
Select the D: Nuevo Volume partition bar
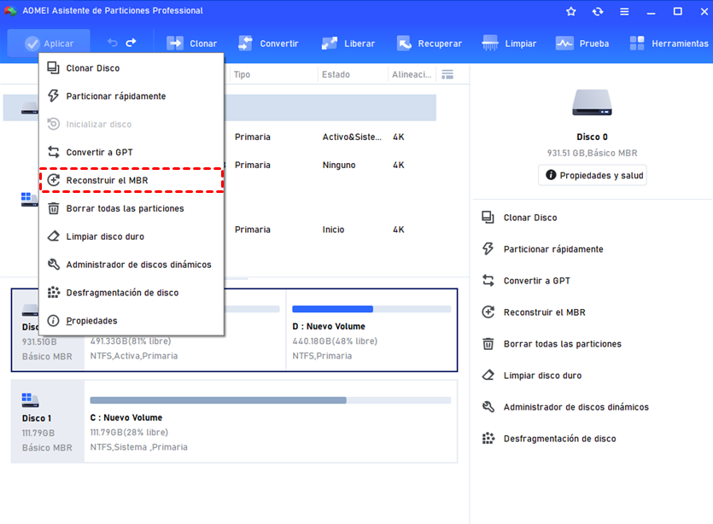(371, 329)
